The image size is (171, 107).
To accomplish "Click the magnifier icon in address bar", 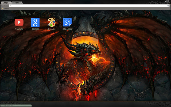I will tap(10, 6).
